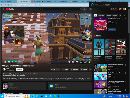This screenshot has width=130, height=98.
Task: Dislike the video with thumbs down
Action: [58, 70]
